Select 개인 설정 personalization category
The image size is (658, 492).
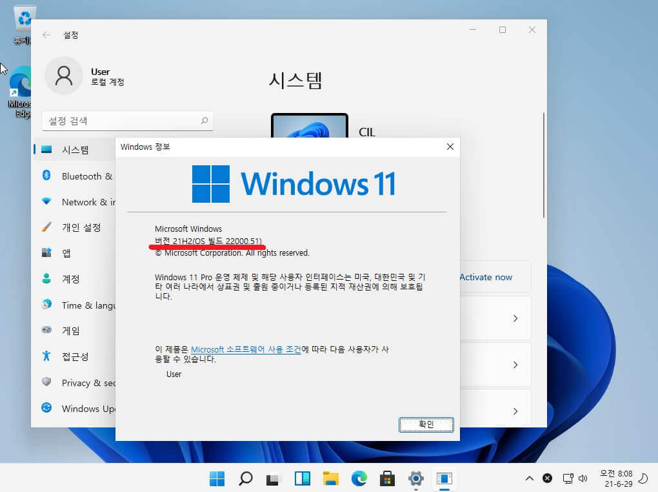(76, 228)
